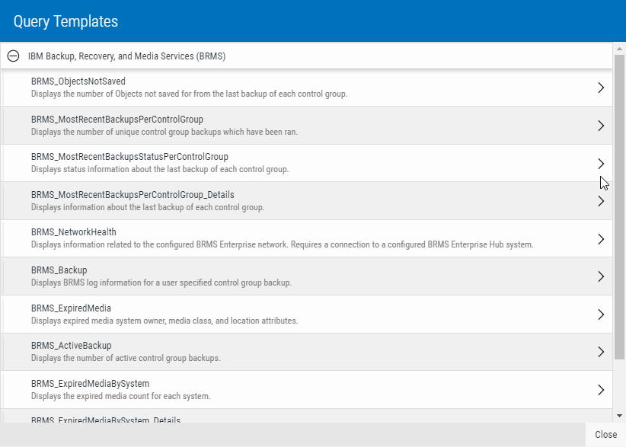
Task: Click the scrollbar down arrow
Action: 619,416
